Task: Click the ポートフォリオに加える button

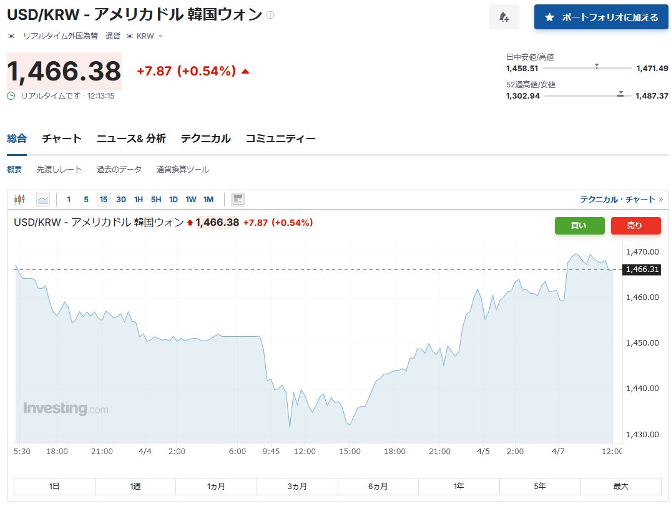Action: click(x=601, y=17)
